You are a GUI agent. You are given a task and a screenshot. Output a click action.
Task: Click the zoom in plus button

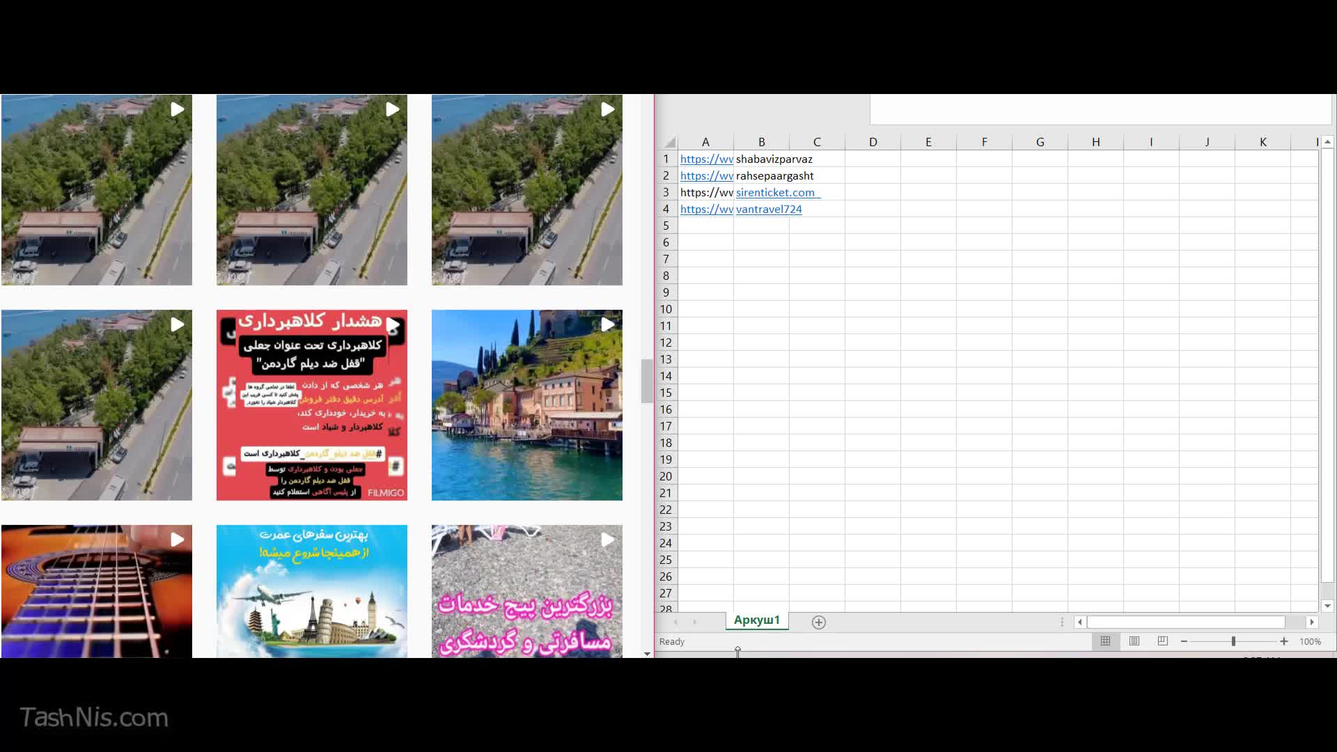tap(1283, 641)
